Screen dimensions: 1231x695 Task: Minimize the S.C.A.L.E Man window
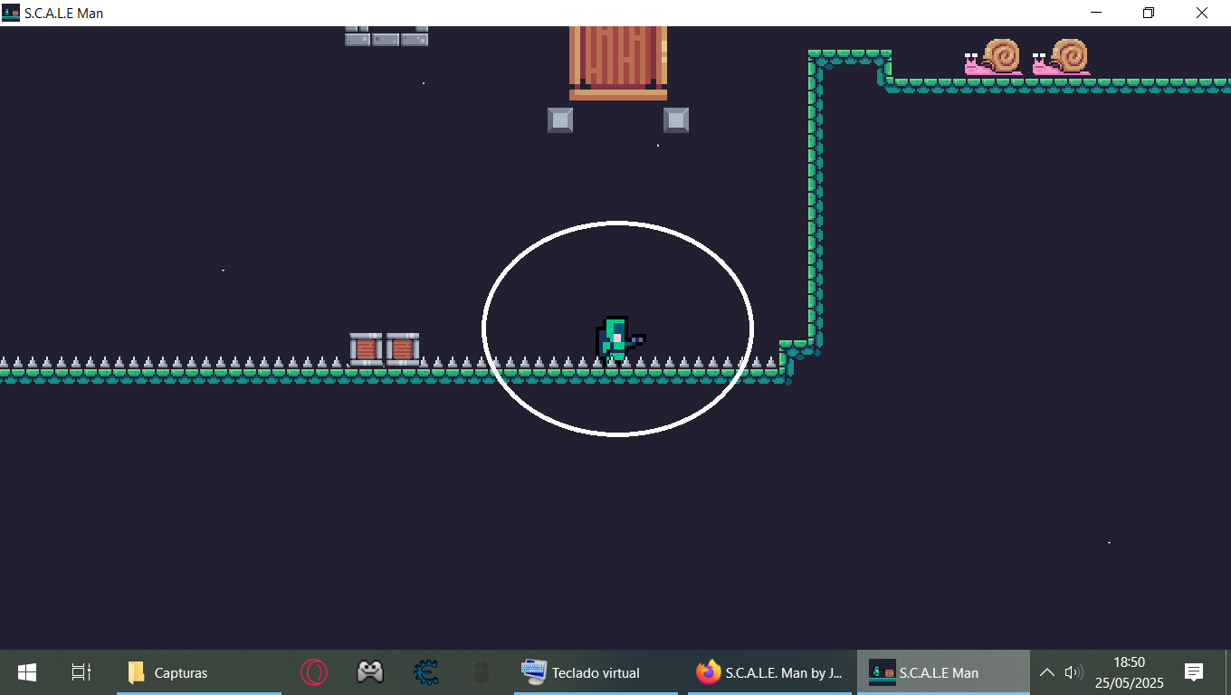click(1096, 13)
